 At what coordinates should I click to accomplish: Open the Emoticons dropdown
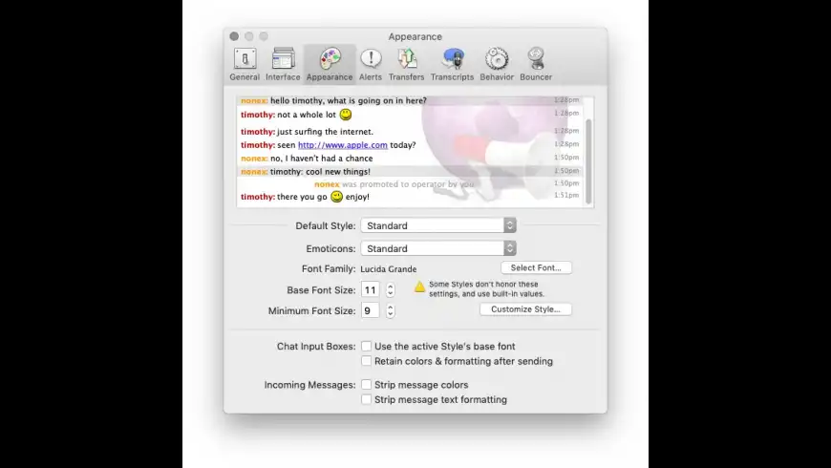click(x=438, y=248)
